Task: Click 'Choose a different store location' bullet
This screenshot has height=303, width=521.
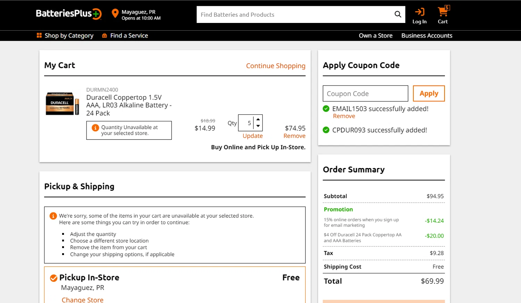Action: 109,241
